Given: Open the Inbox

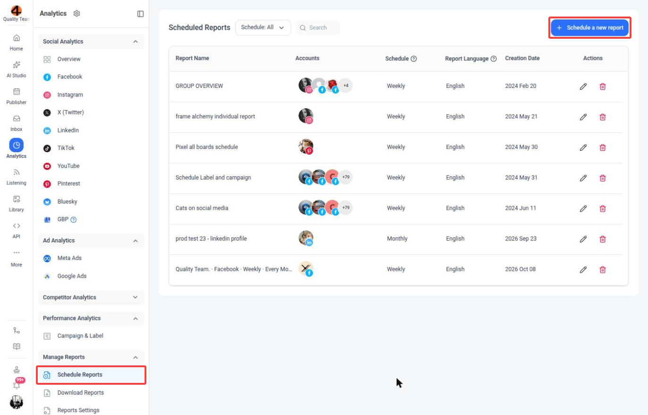Looking at the screenshot, I should 17,122.
